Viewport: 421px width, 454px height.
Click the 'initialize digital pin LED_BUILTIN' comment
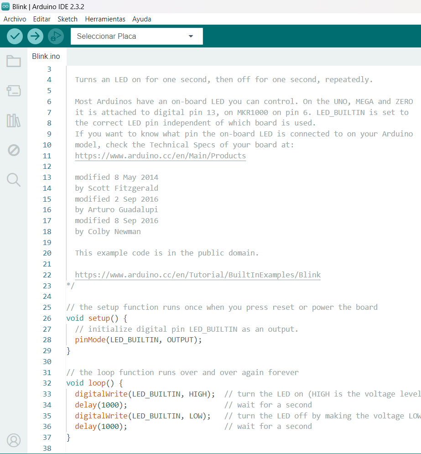tap(187, 329)
